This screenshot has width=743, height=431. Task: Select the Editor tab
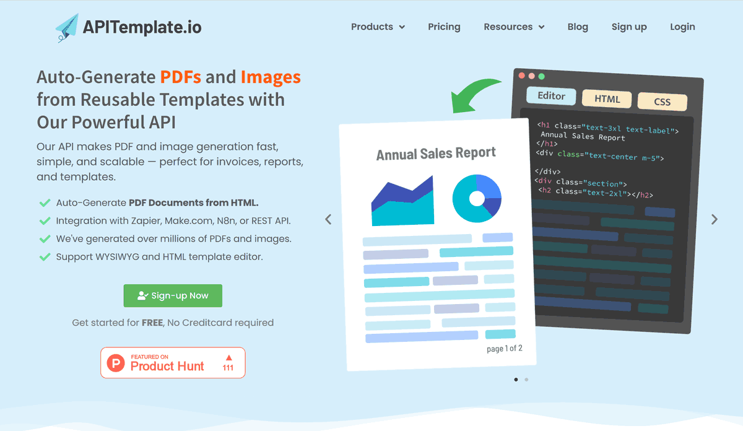[x=551, y=97]
